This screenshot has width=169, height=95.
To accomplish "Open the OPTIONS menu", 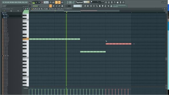I will tap(19, 2).
